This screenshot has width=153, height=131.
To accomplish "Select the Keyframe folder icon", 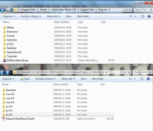I will point(5,40).
